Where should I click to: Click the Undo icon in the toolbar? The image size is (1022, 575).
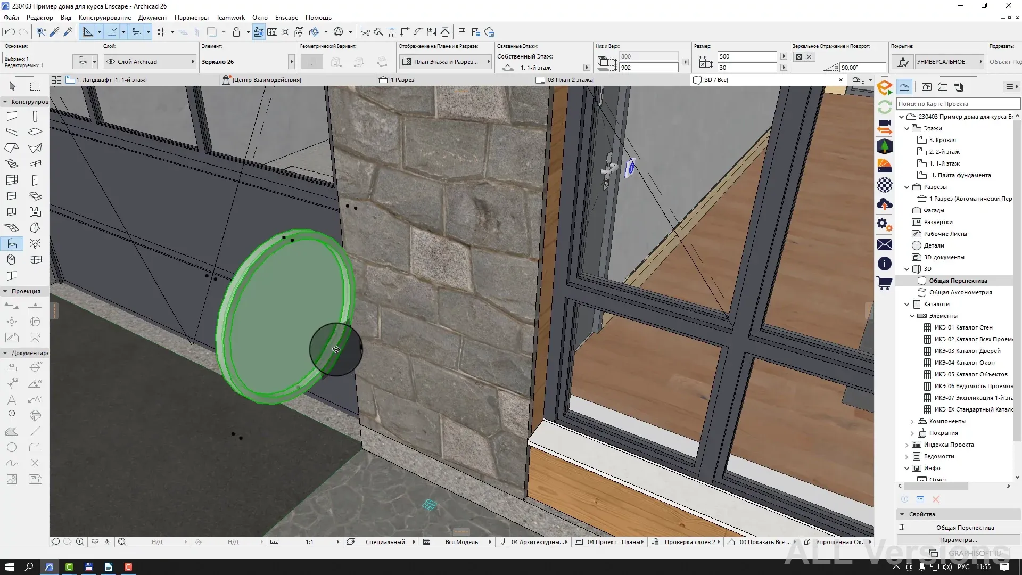click(x=10, y=32)
